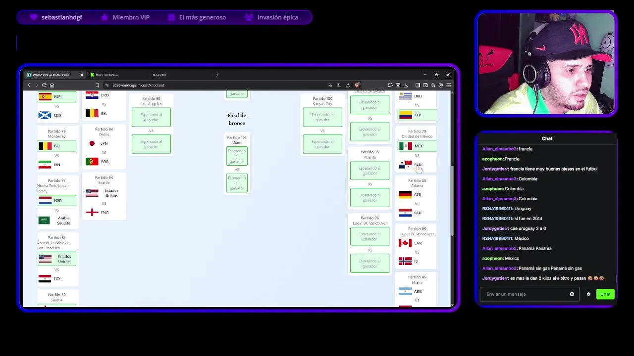This screenshot has height=356, width=634.
Task: Pick JPN in Partido 93
Action: (104, 143)
